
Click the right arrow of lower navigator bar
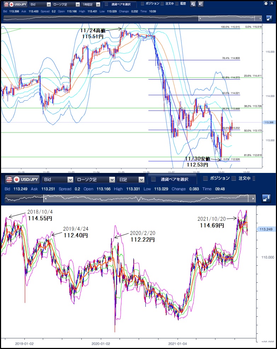253,198
